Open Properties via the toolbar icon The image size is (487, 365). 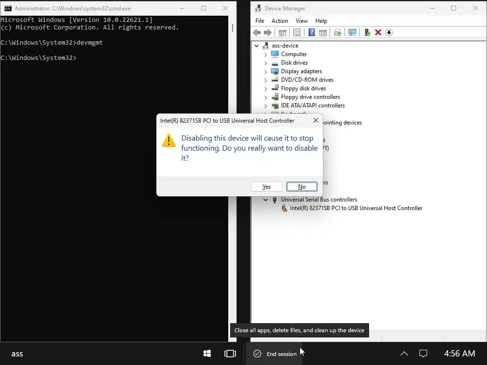297,32
